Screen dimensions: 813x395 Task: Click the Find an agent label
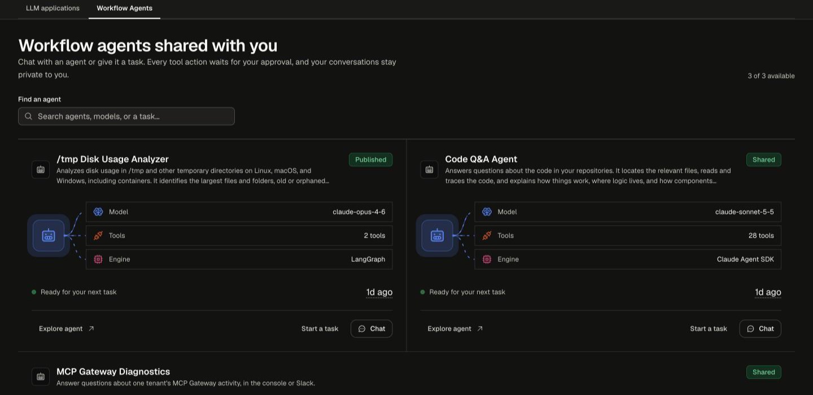pyautogui.click(x=40, y=99)
